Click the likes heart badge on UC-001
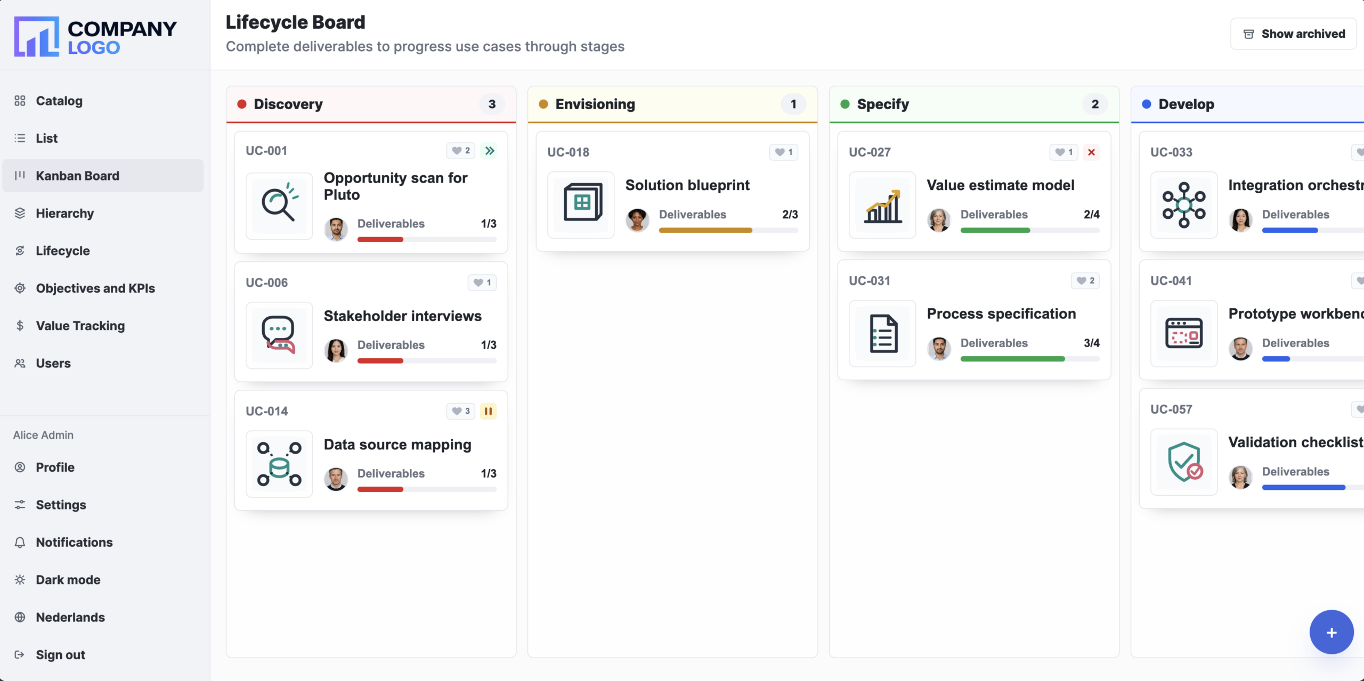Screen dimensions: 1364x681 (x=460, y=151)
